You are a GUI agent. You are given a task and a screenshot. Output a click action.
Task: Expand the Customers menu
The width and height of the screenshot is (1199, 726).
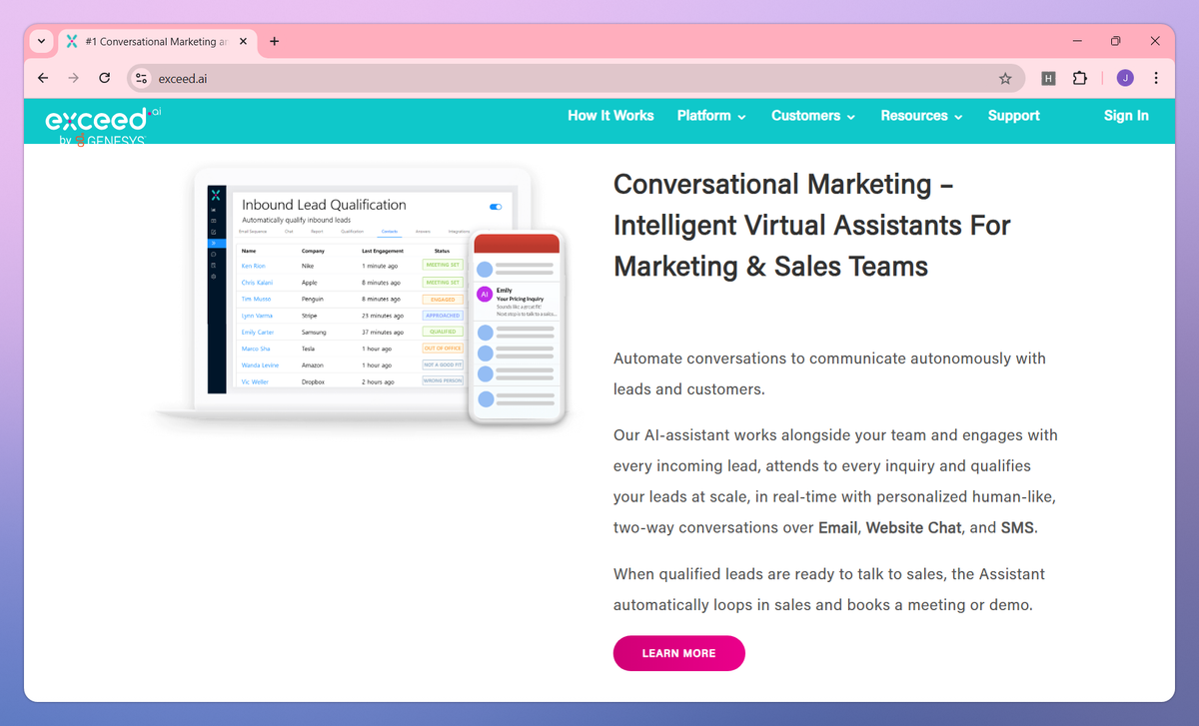point(813,116)
